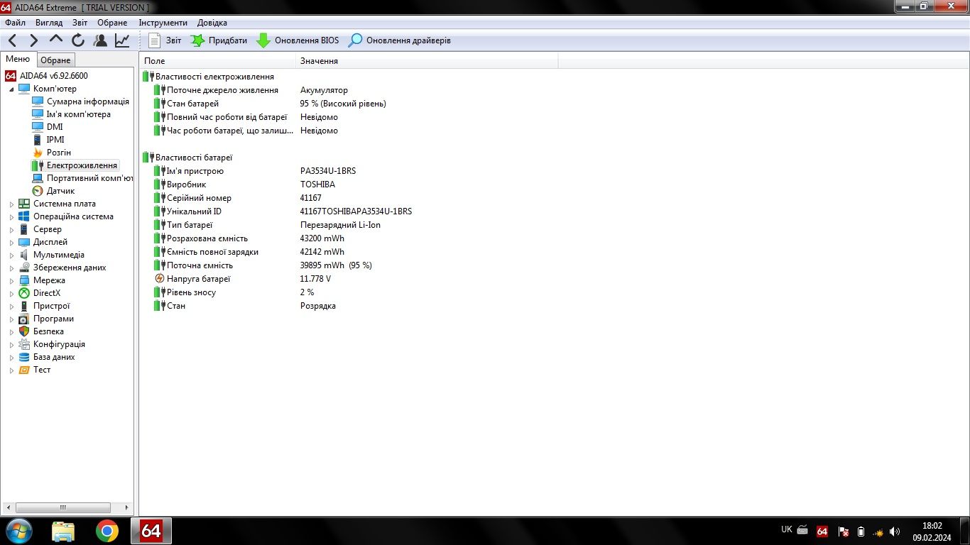
Task: Navigate up one level with the up arrow icon
Action: pyautogui.click(x=56, y=40)
